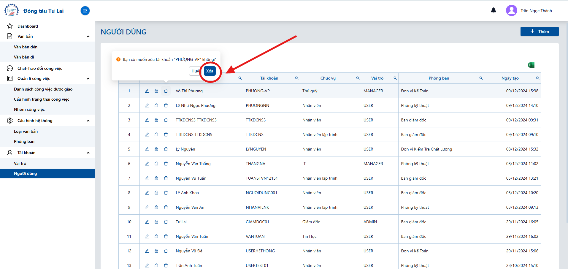Collapse the Văn bản menu group
This screenshot has height=269, width=568.
point(88,36)
